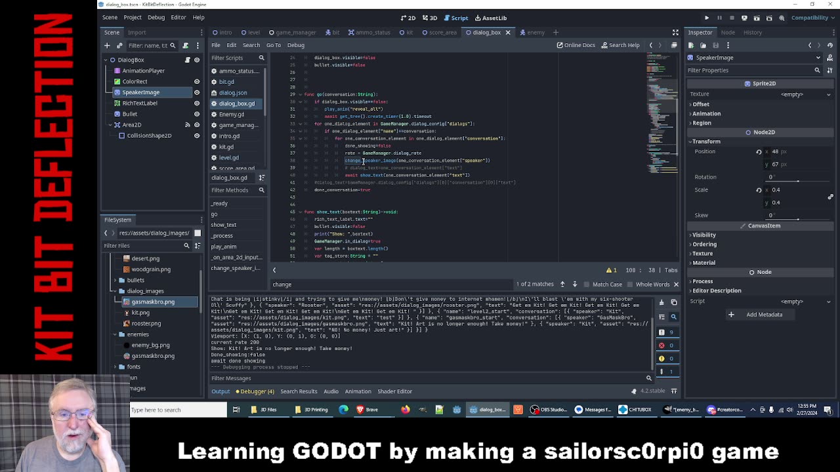Open the script editor File menu
The width and height of the screenshot is (840, 472).
(215, 45)
